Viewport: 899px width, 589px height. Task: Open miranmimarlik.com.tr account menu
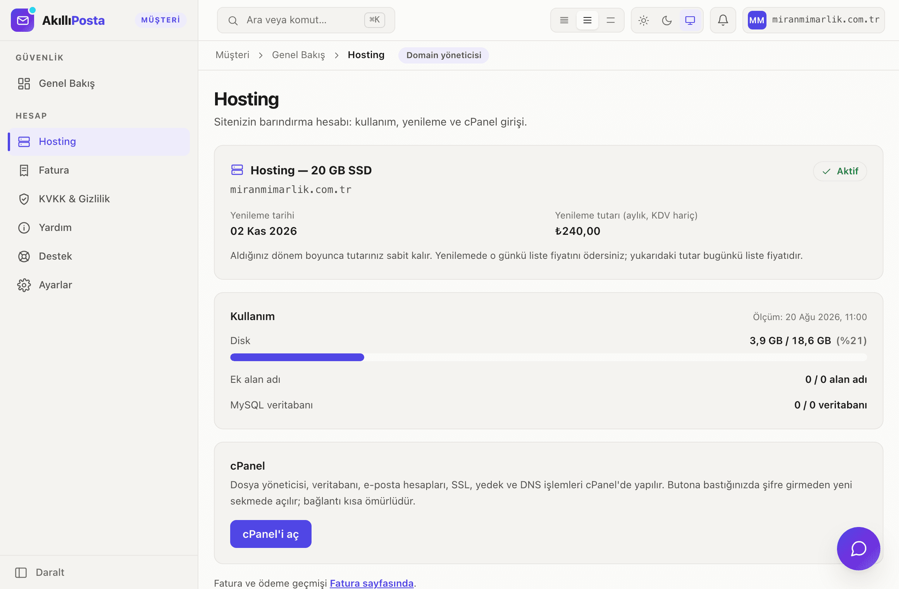coord(814,20)
